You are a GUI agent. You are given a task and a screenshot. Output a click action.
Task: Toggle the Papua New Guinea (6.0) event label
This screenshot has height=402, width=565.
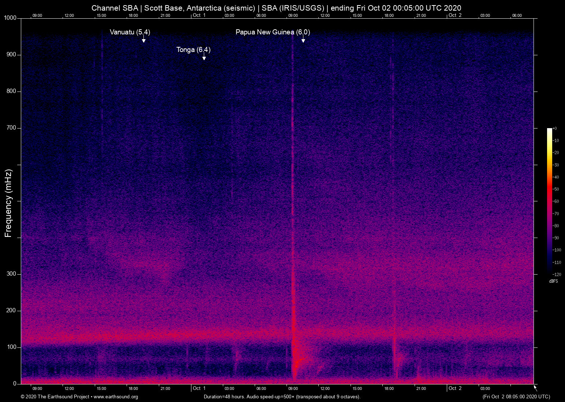(x=272, y=32)
